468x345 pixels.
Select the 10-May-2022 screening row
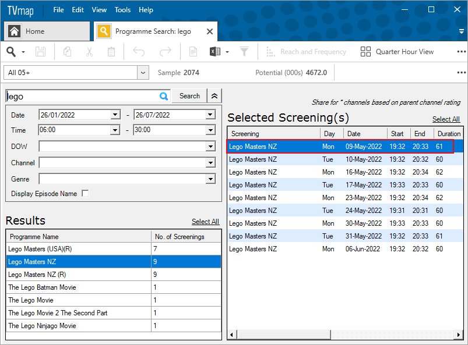[x=346, y=159]
